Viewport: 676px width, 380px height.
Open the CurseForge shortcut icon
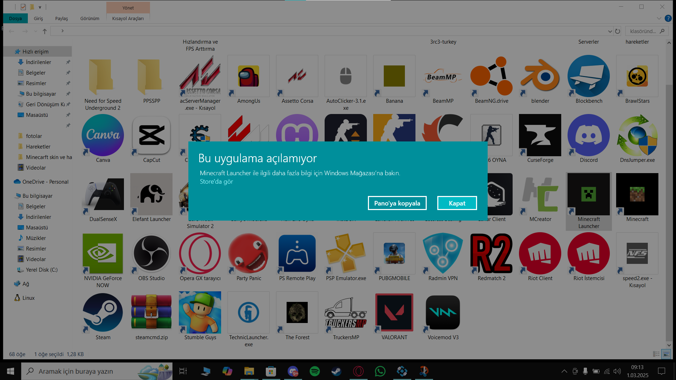point(540,135)
